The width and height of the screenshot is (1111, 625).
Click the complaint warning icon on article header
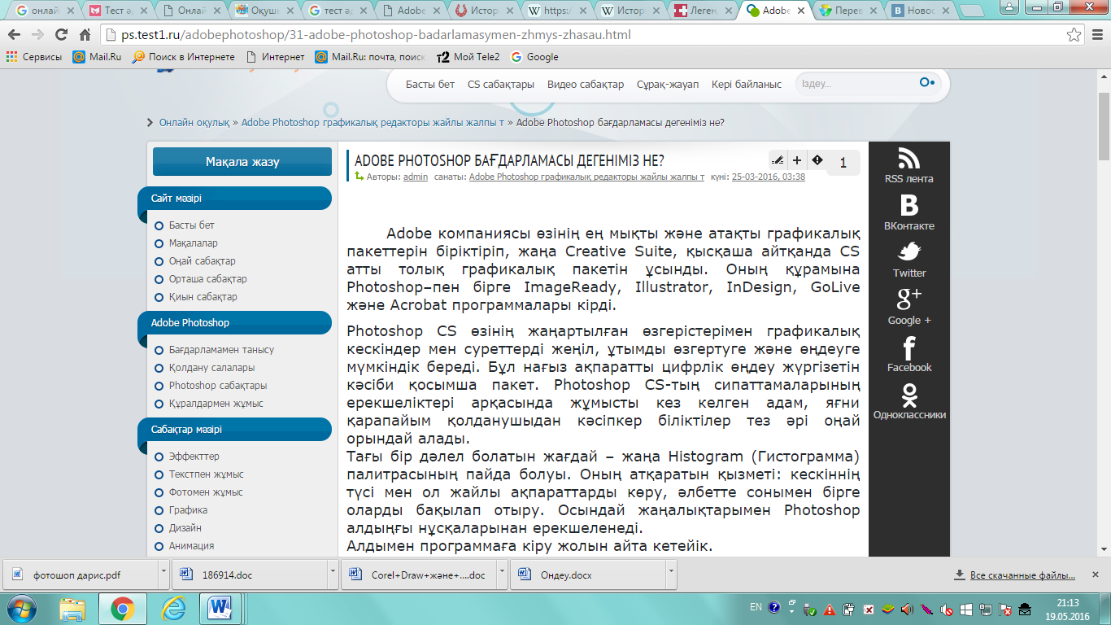pyautogui.click(x=817, y=160)
